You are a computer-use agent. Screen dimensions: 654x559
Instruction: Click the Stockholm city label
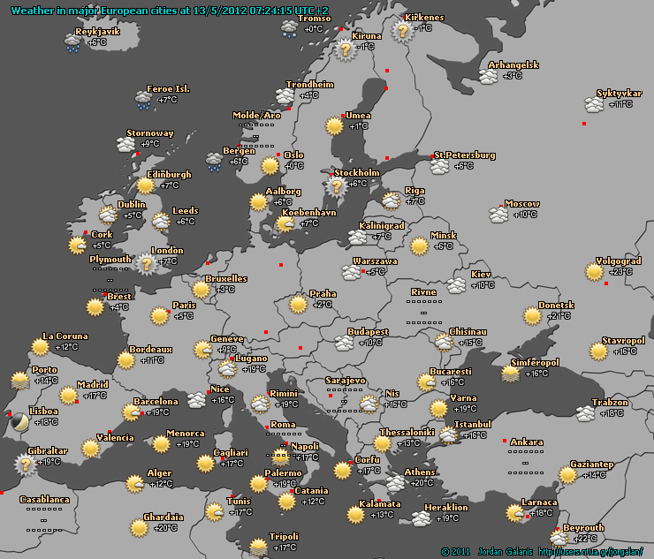tap(357, 172)
